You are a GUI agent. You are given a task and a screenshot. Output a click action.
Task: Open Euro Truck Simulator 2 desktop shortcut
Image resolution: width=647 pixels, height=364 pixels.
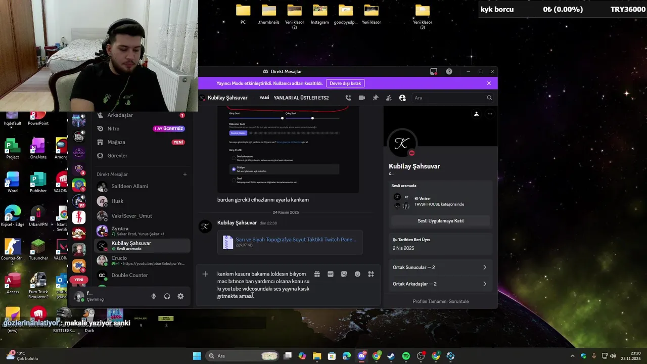click(38, 286)
